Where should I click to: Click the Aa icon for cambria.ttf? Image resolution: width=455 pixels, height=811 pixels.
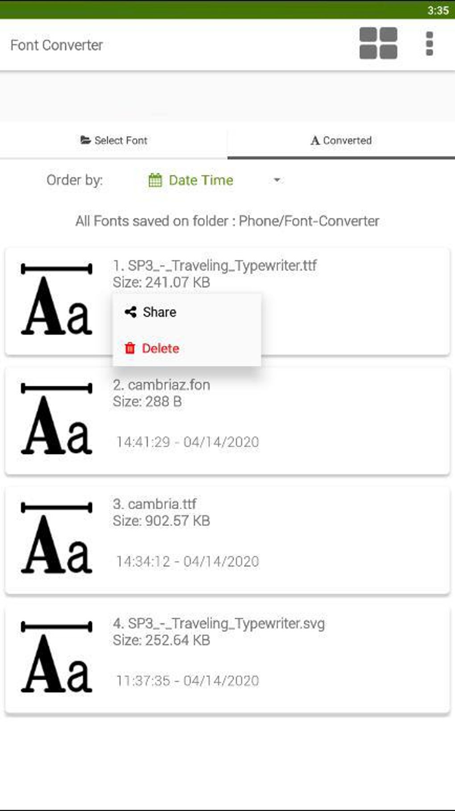point(57,538)
